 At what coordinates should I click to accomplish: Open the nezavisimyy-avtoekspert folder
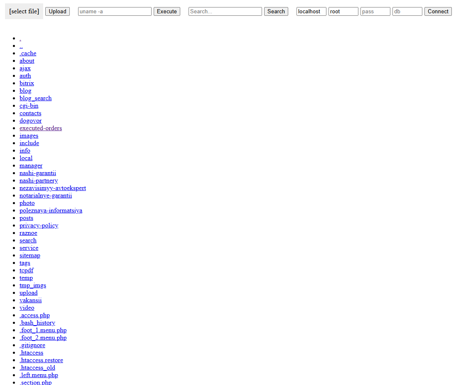53,188
